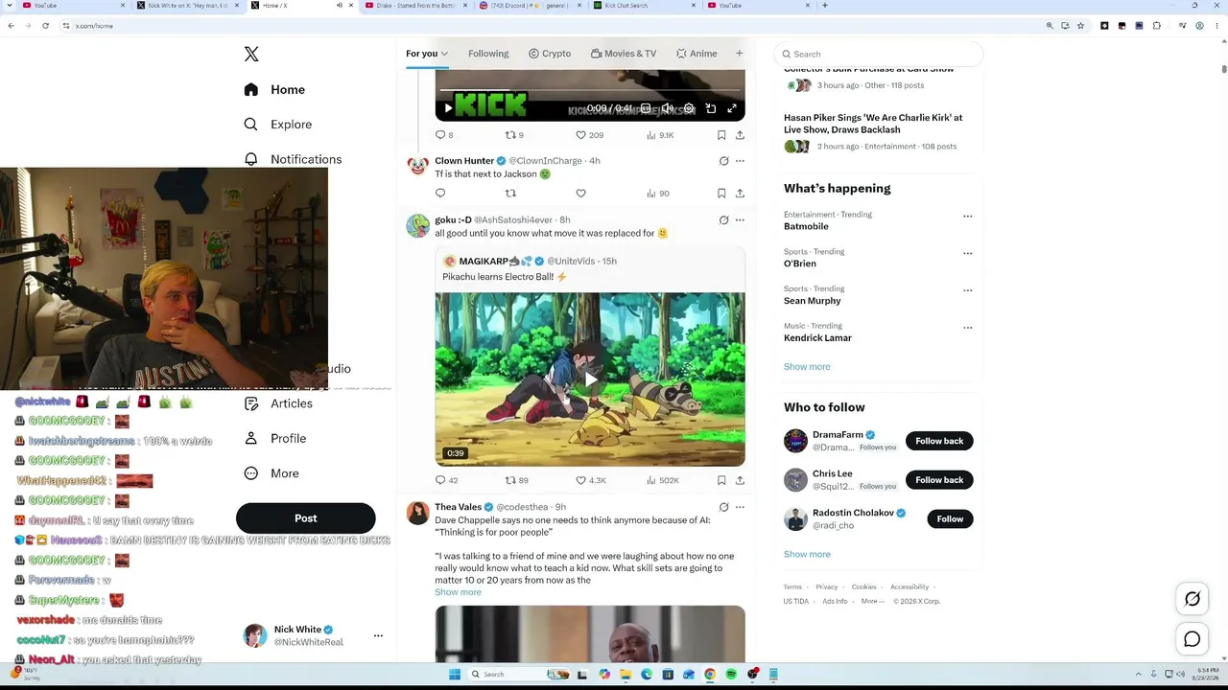The height and width of the screenshot is (690, 1228).
Task: Like the Kick video post with 209 likes
Action: pos(589,135)
